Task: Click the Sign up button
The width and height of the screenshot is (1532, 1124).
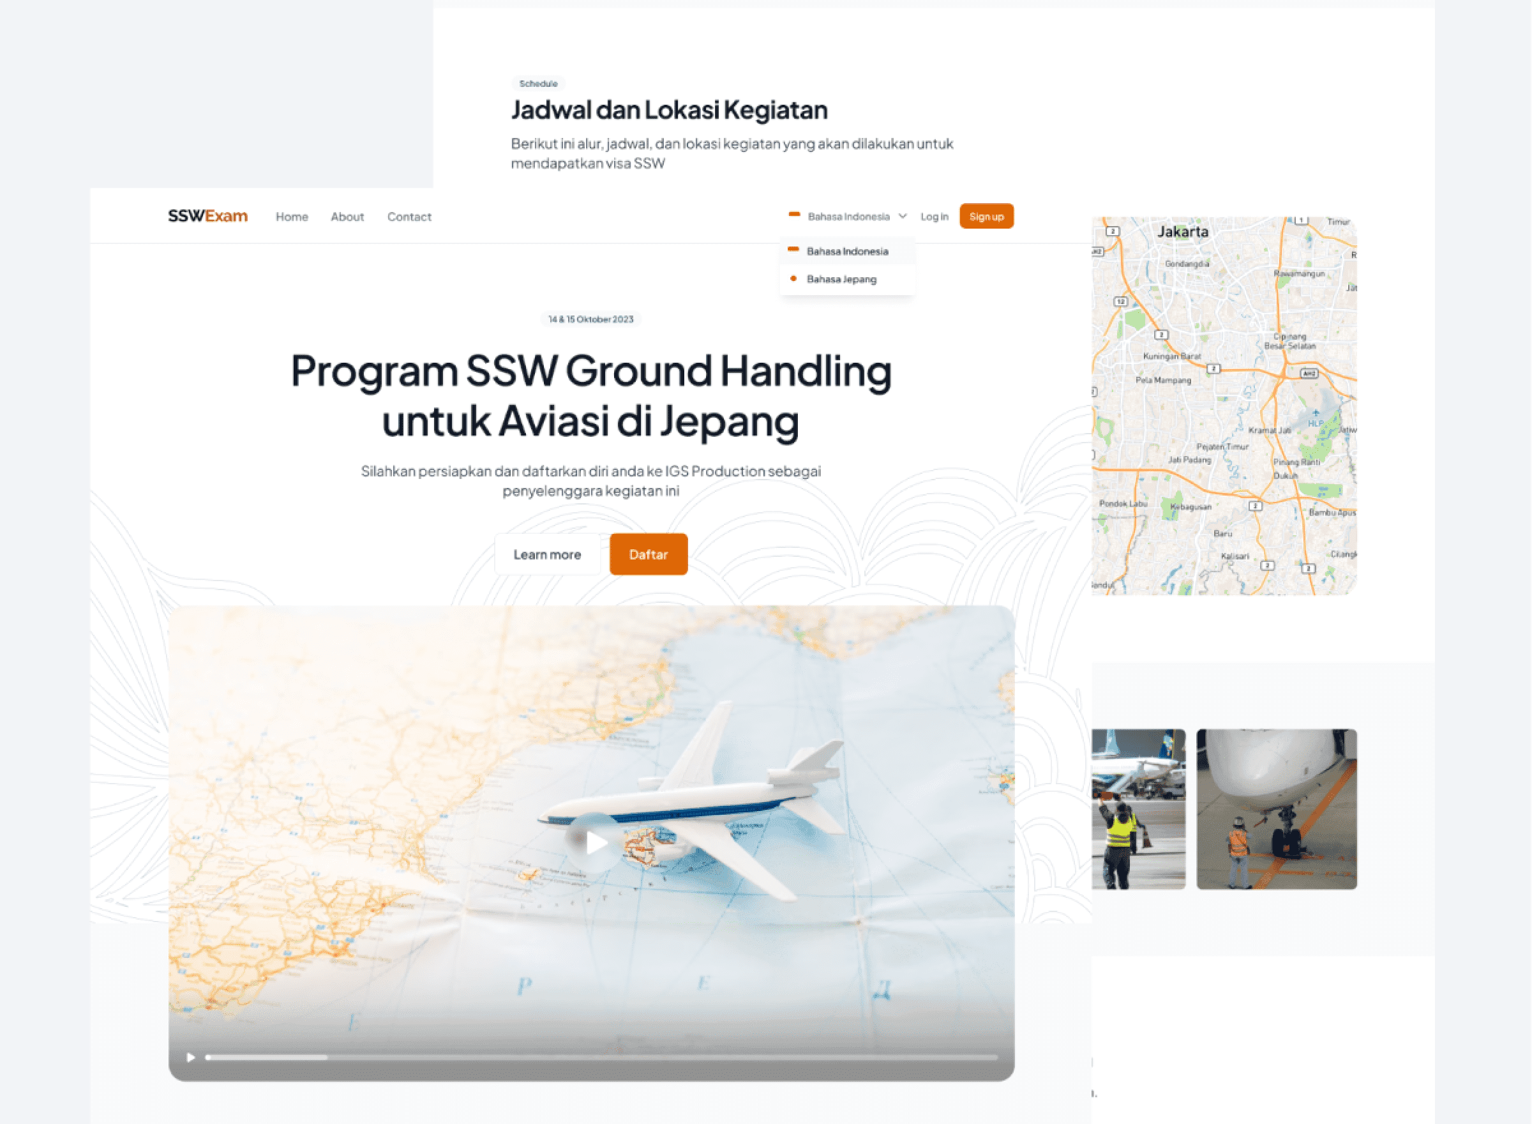Action: point(986,216)
